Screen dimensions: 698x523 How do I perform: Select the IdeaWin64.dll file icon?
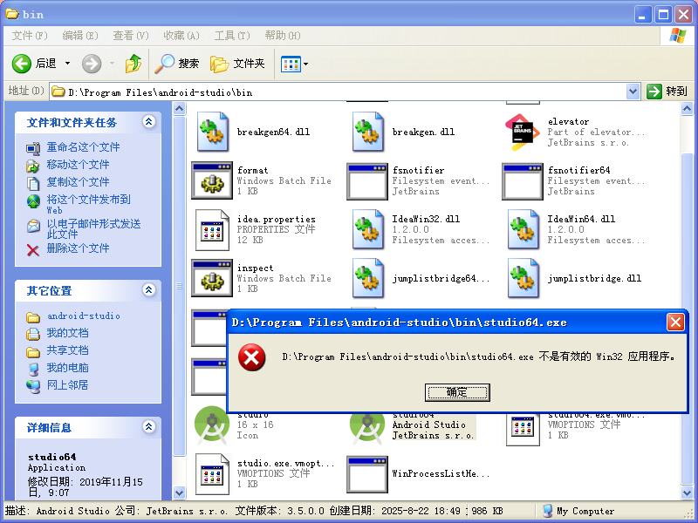[x=523, y=229]
